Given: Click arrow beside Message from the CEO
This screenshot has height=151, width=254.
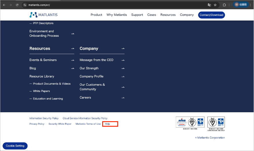Looking at the screenshot, I should pyautogui.click(x=123, y=60).
